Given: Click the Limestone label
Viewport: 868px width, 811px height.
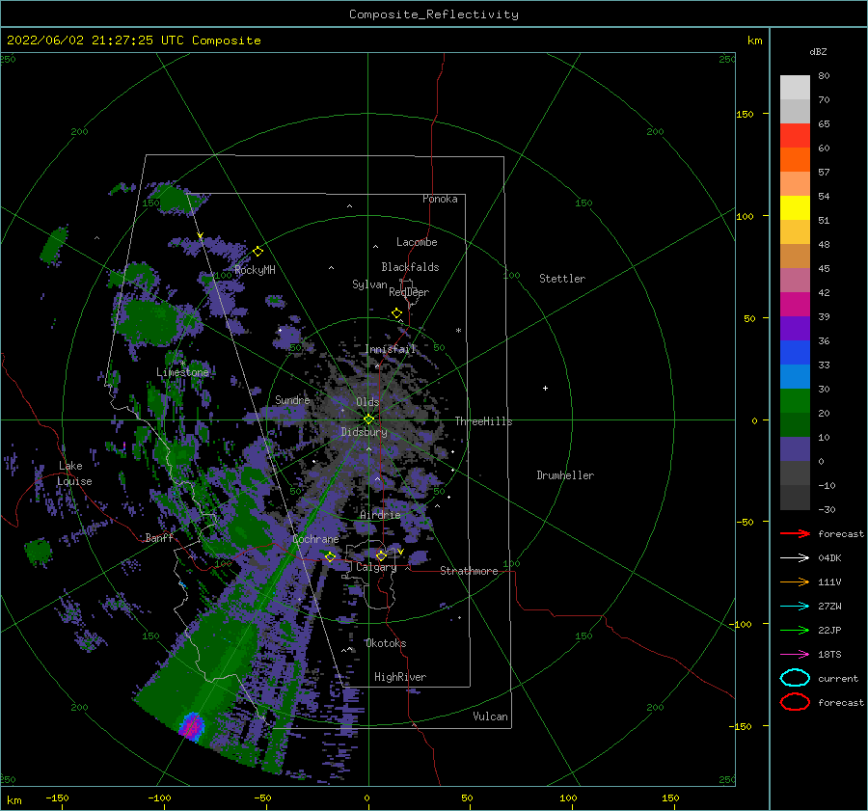Looking at the screenshot, I should [x=182, y=372].
